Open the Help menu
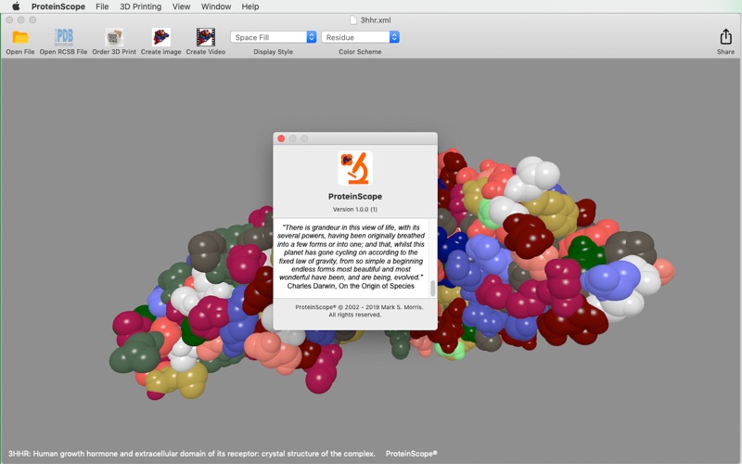Viewport: 742px width, 464px height. pos(249,6)
